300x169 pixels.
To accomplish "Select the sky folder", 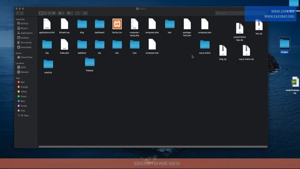I will click(99, 46).
